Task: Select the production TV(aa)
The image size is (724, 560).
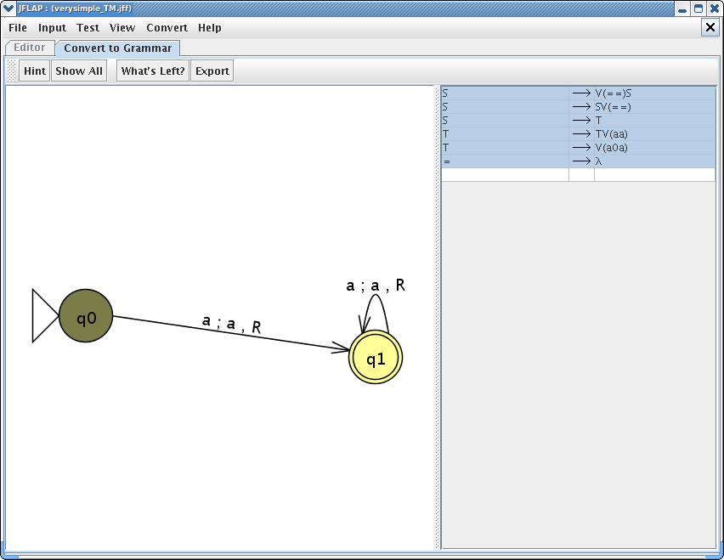Action: (654, 134)
